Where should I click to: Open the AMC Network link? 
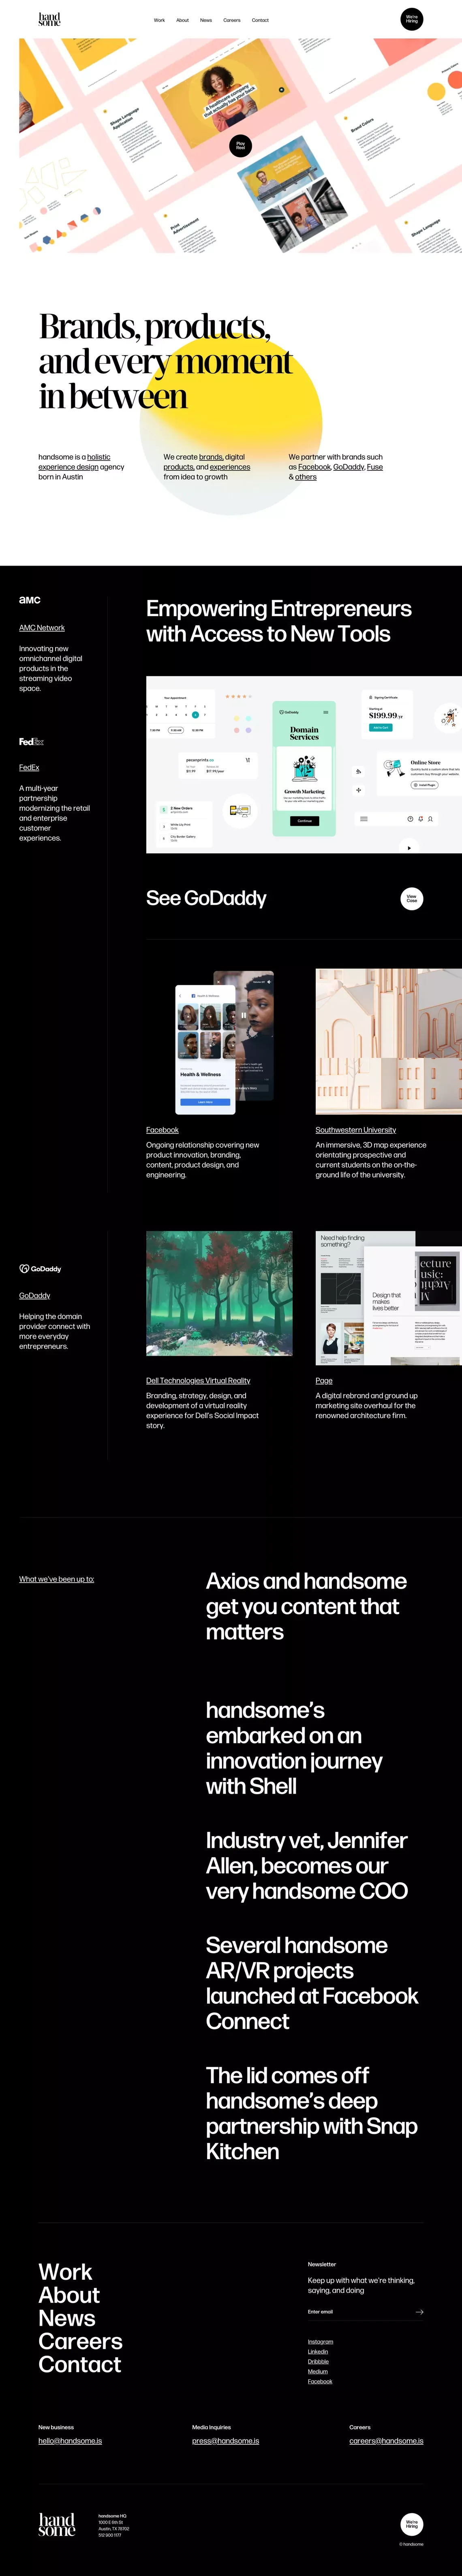click(x=42, y=628)
